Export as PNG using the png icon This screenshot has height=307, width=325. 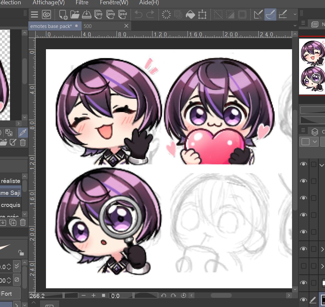pyautogui.click(x=111, y=15)
